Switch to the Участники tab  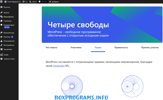[x=76, y=48]
